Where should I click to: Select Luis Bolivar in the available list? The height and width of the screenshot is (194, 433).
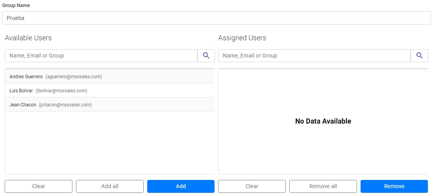109,90
